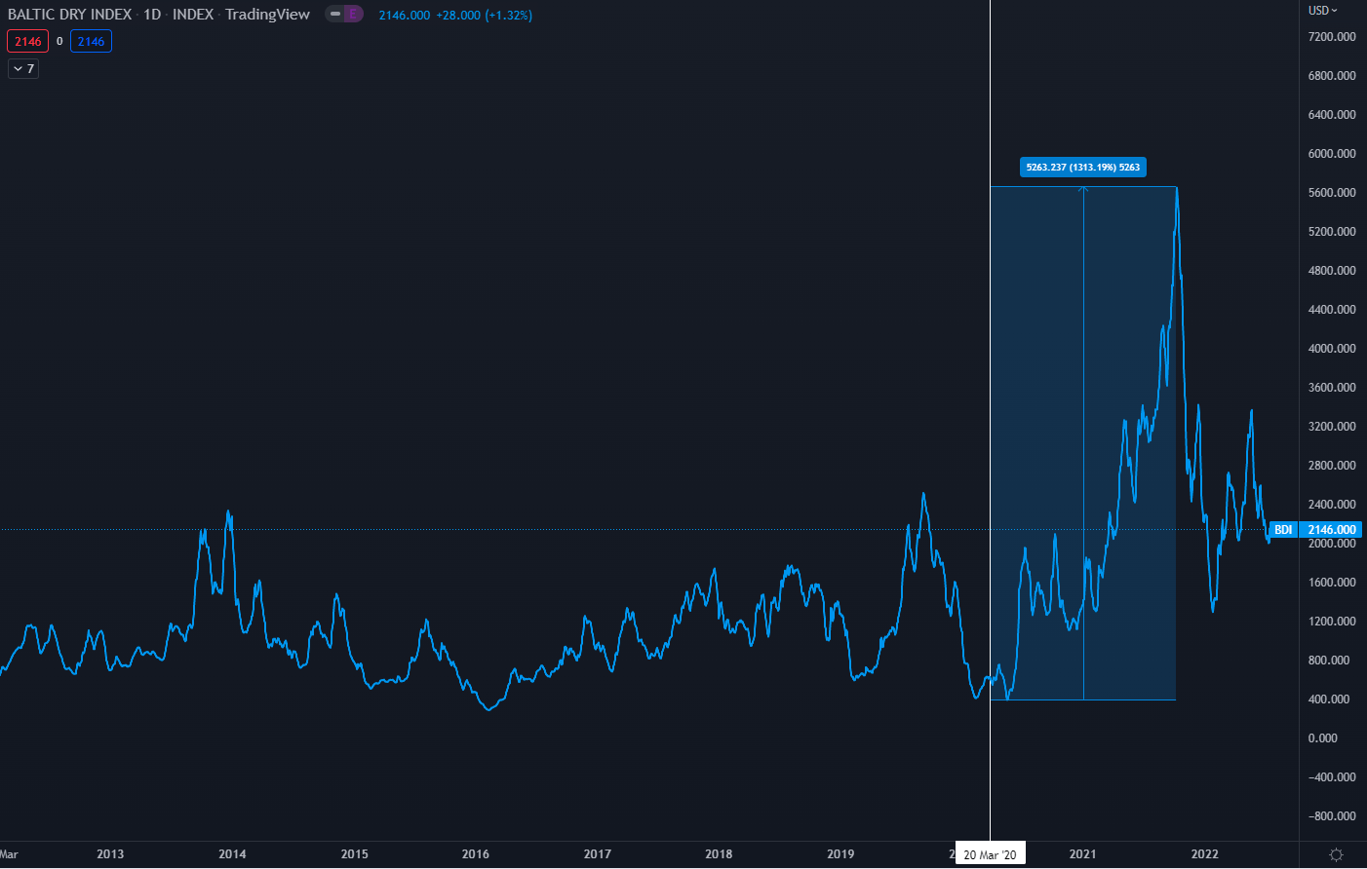1367x869 pixels.
Task: Click the red 2146 sell price button
Action: click(27, 42)
